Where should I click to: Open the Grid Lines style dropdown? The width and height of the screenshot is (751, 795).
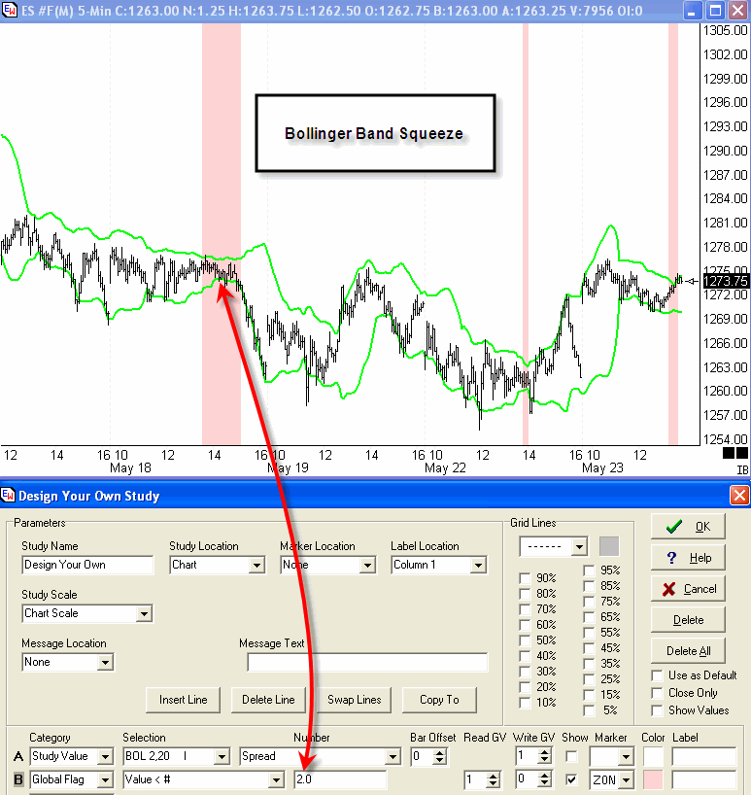pos(579,546)
